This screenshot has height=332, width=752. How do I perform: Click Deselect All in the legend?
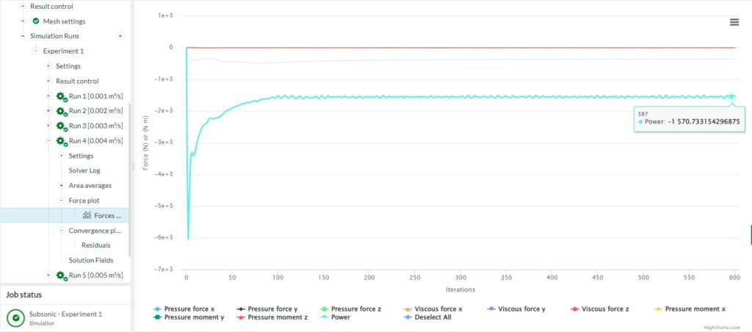(433, 317)
